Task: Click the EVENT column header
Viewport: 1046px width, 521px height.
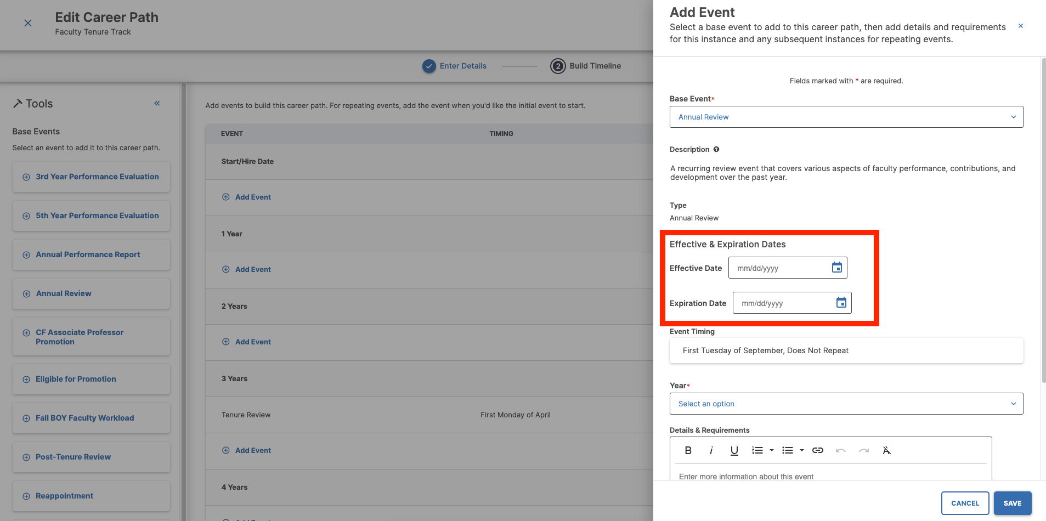Action: pos(232,134)
